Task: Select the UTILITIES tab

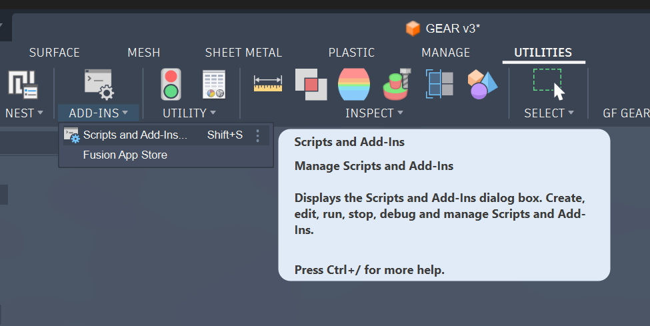Action: [x=543, y=53]
